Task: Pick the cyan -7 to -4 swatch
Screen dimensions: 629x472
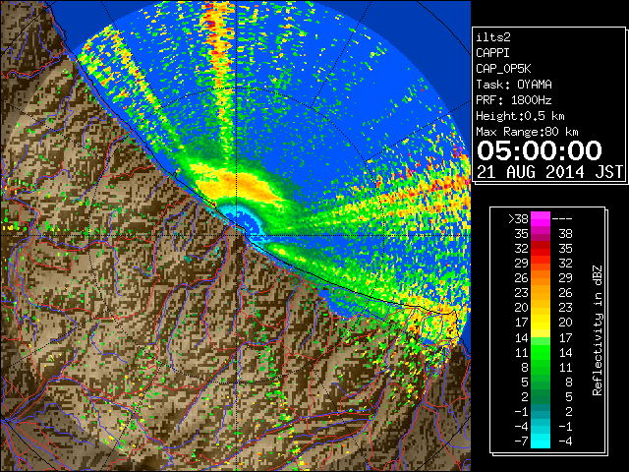Action: point(541,441)
